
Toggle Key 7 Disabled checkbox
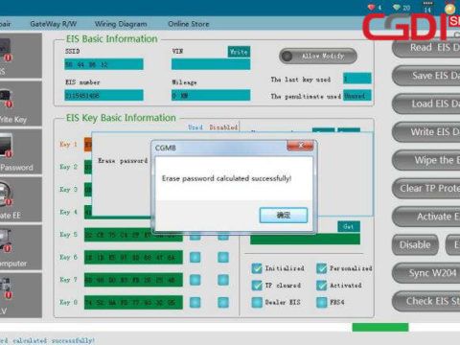[223, 280]
